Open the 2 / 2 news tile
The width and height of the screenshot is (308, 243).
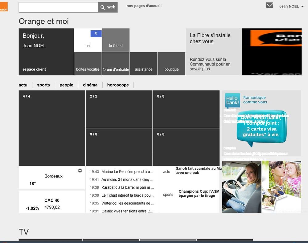pyautogui.click(x=119, y=109)
